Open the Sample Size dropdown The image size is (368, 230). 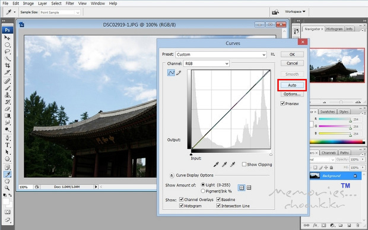(x=60, y=12)
